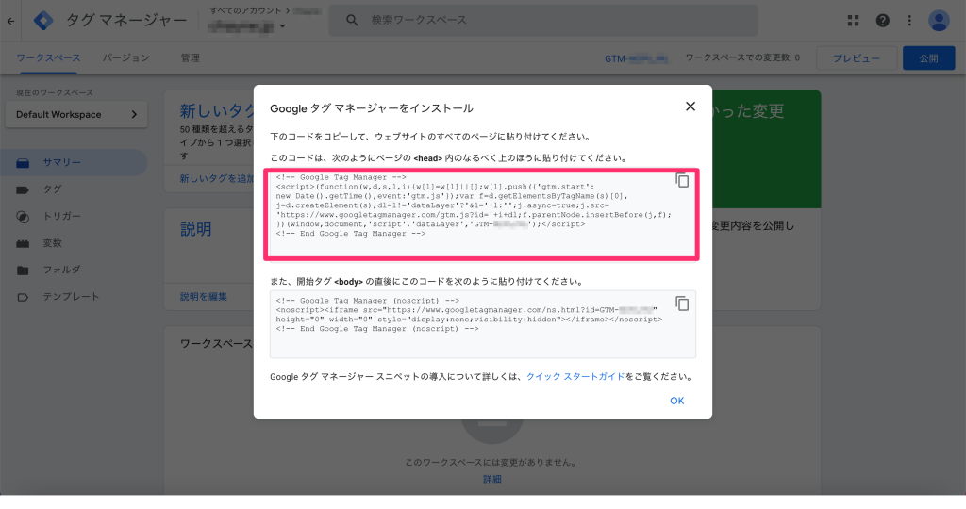Copy the head code snippet

682,180
